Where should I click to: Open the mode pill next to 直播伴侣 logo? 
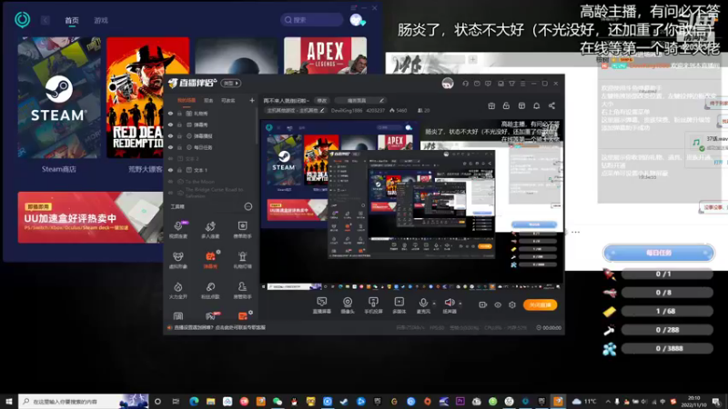pos(231,84)
